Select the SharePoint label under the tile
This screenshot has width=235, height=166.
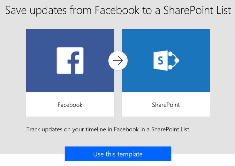[x=166, y=105]
